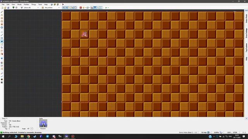Viewport: 248px width, 139px height.
Task: Open the Undo/Redo side panel tab
Action: [x=246, y=19]
